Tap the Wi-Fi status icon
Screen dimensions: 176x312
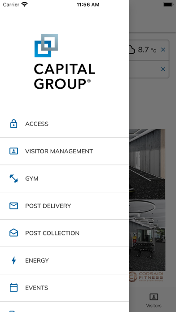tap(25, 4)
